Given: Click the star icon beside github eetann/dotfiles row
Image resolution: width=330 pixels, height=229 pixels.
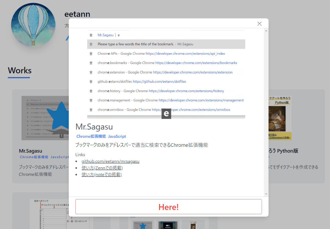Looking at the screenshot, I should click(x=91, y=82).
